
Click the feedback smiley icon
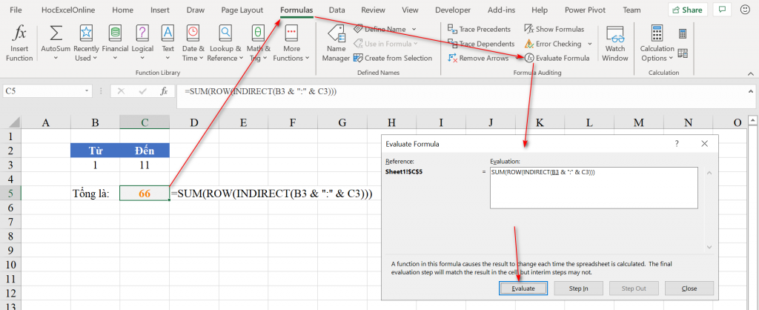744,10
